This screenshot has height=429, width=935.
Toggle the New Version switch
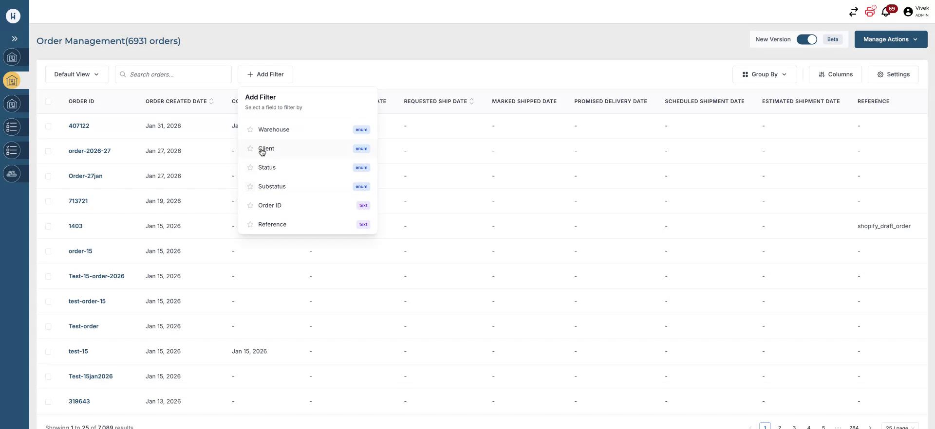click(806, 39)
